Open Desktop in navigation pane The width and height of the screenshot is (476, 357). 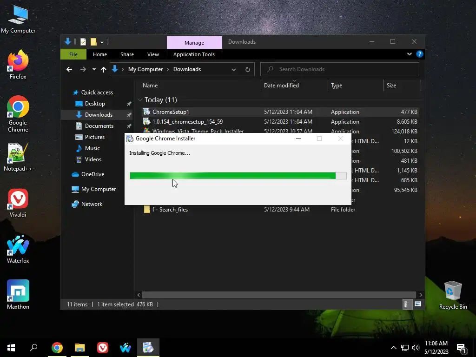coord(95,104)
